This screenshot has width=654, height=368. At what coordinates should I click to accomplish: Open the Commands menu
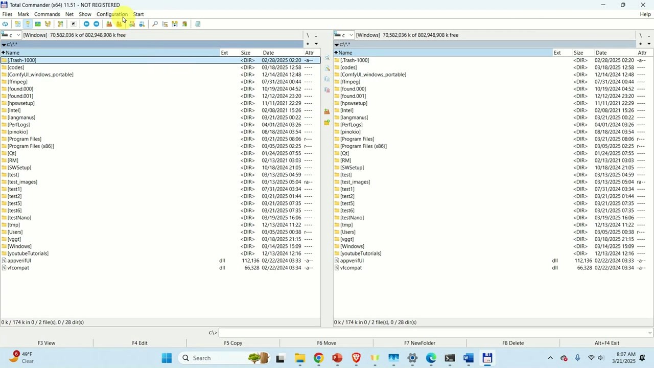[x=47, y=14]
